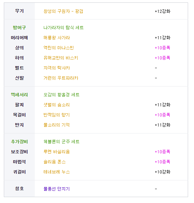Open 나가라자의 탐식 세트 armor set
Image resolution: width=194 pixels, height=203 pixels.
(x=64, y=27)
